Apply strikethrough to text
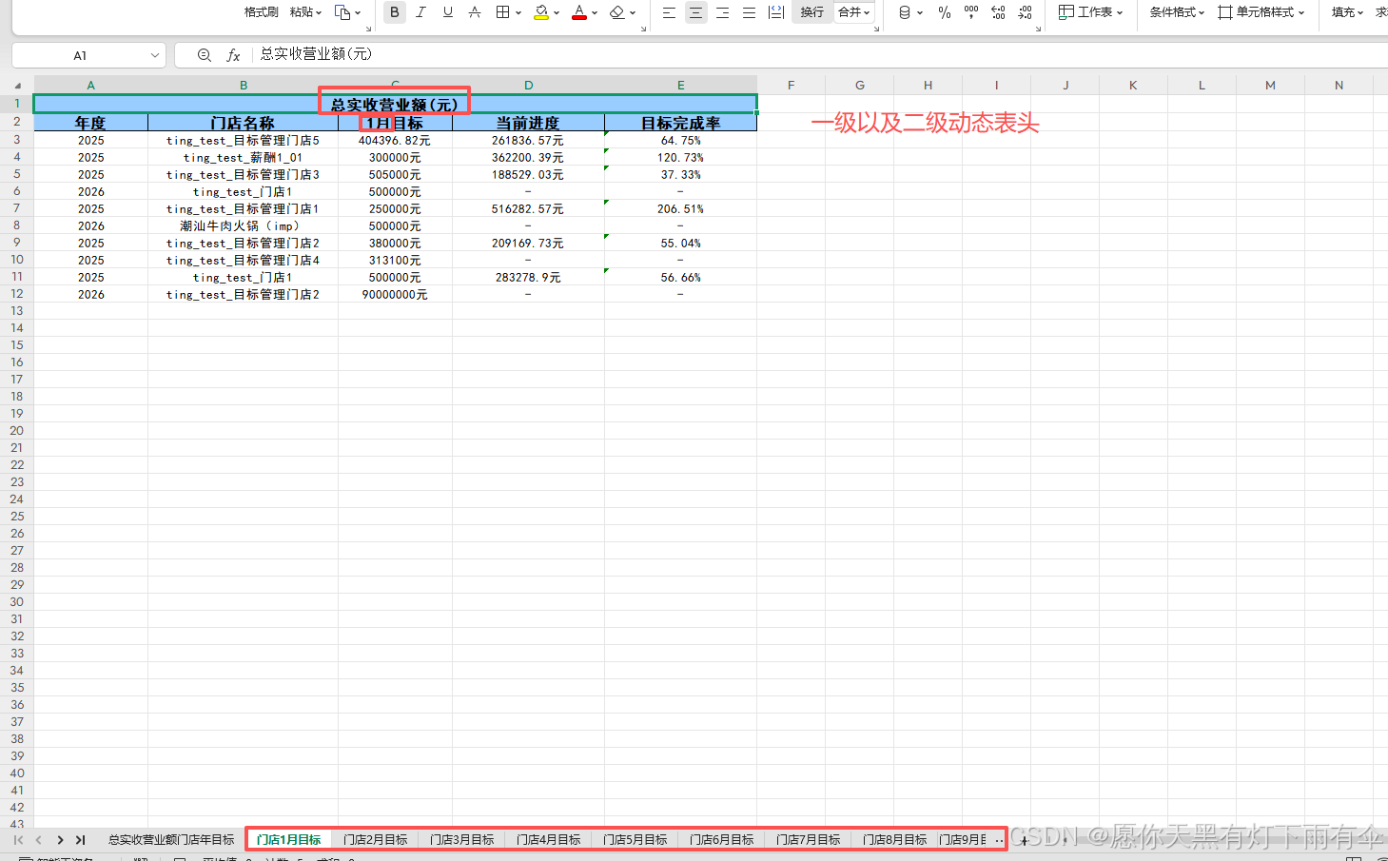 [474, 12]
